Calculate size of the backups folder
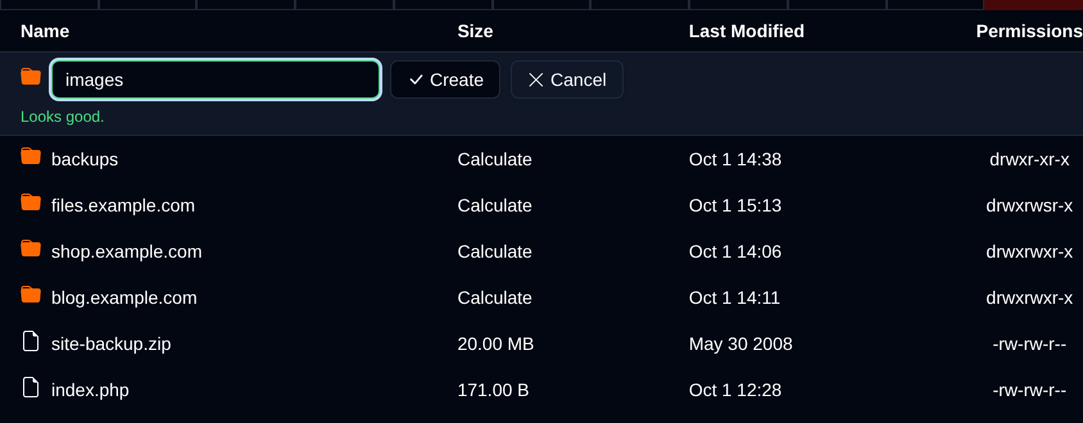This screenshot has width=1083, height=423. tap(495, 160)
